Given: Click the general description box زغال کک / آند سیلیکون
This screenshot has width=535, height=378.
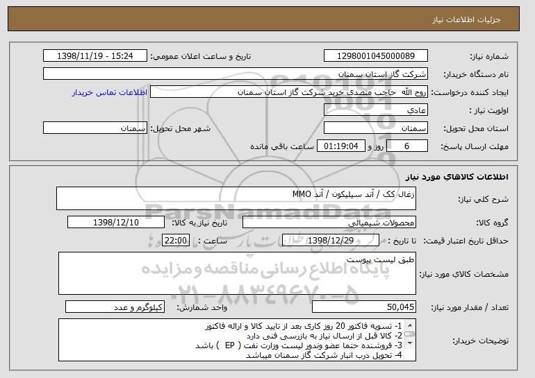Looking at the screenshot, I should 236,198.
